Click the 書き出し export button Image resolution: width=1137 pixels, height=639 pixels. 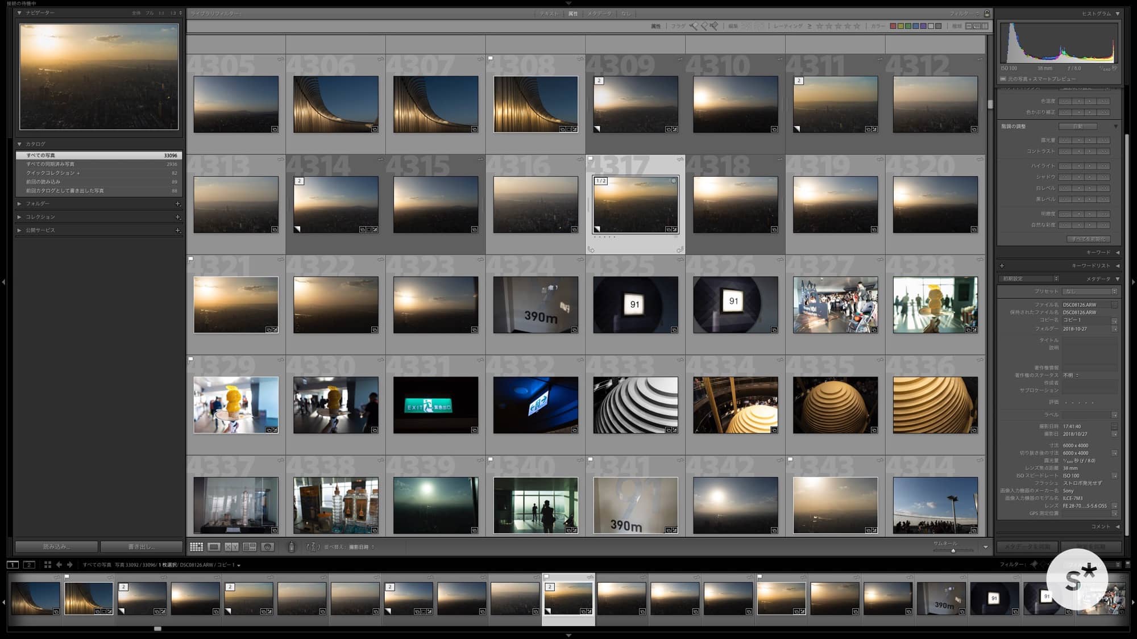(142, 546)
